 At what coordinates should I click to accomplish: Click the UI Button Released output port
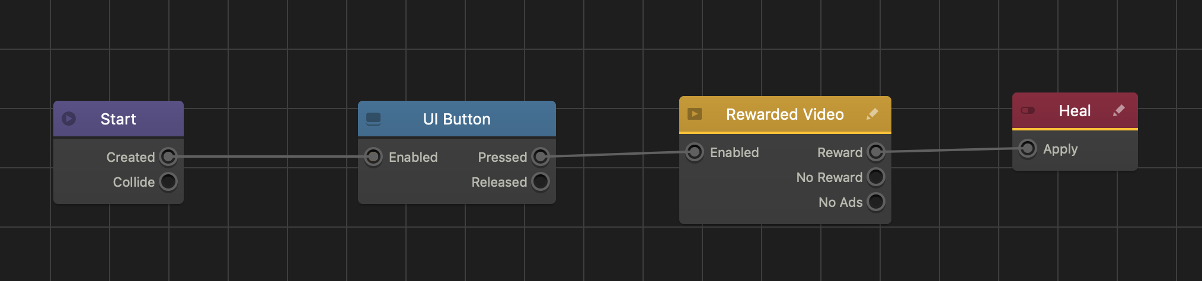coord(540,182)
